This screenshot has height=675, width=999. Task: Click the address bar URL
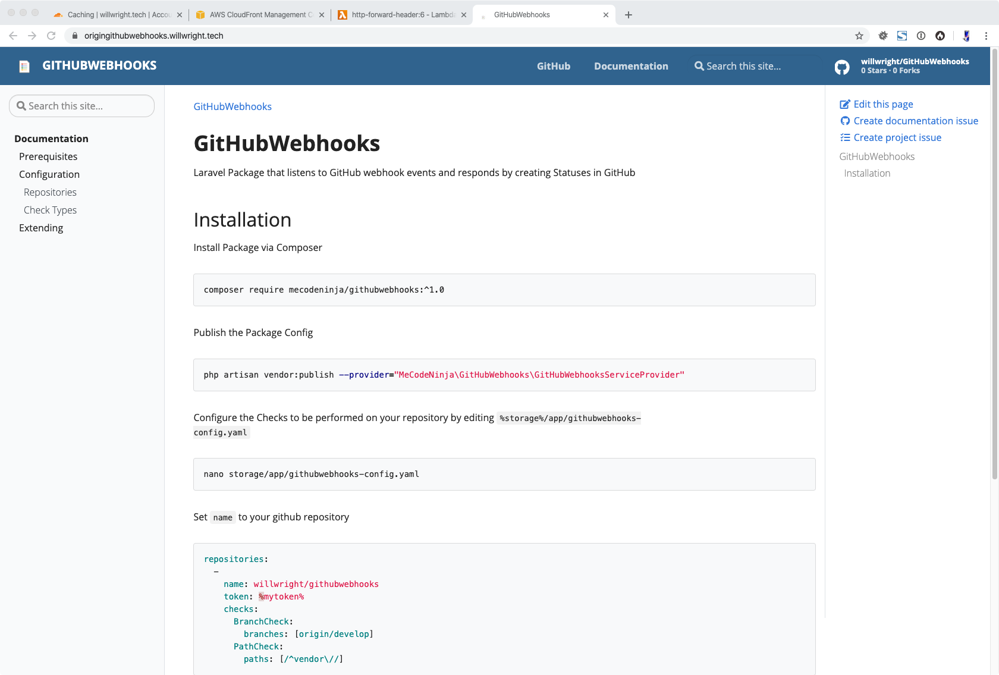point(154,36)
